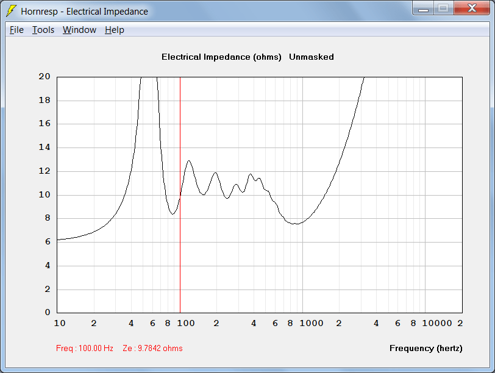Click the 'Freq : 100.00 Hz' readout

(85, 349)
